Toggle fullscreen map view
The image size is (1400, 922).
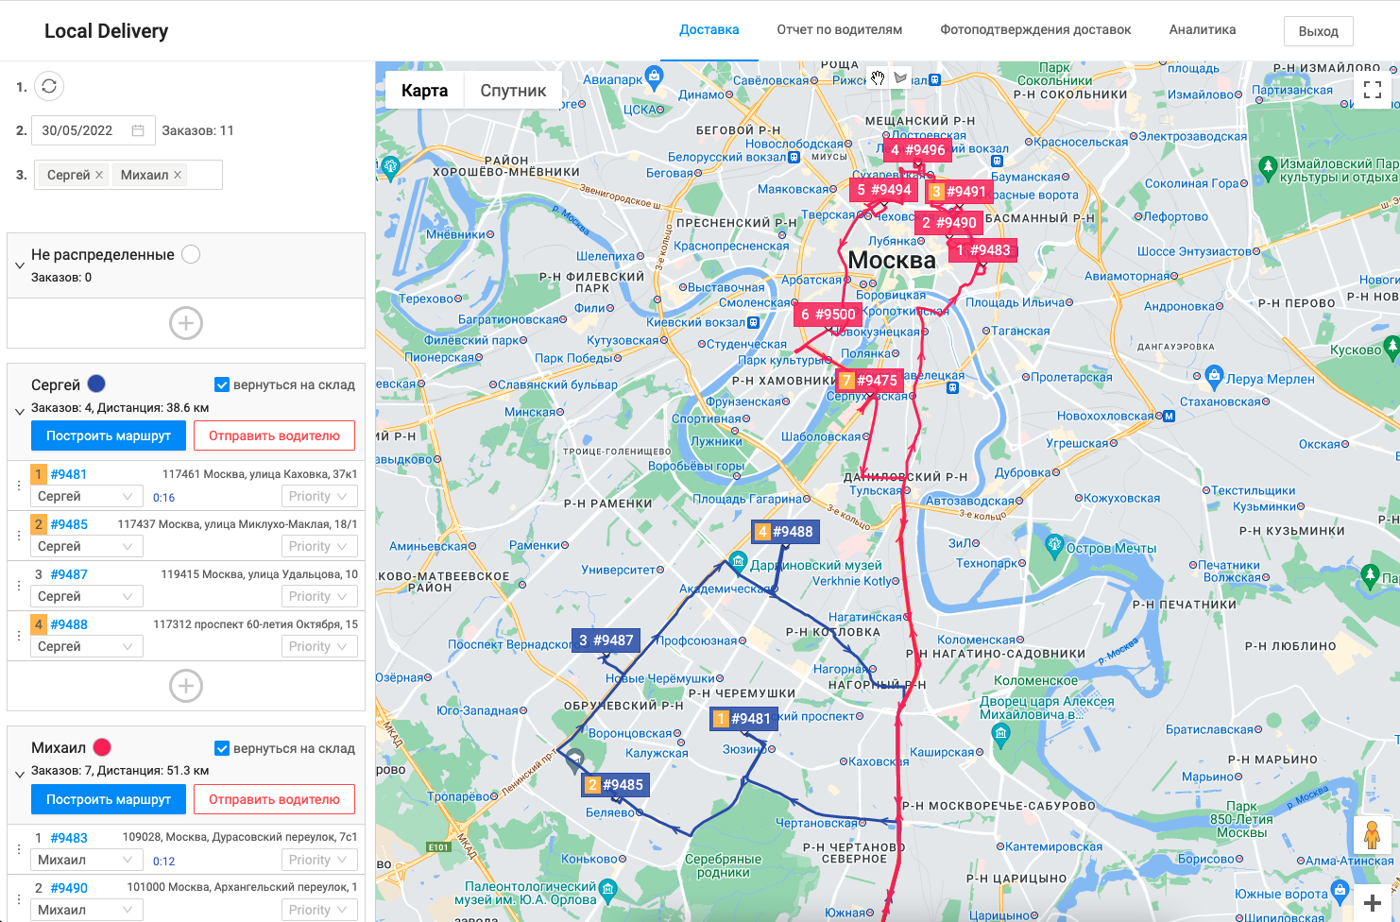(x=1373, y=90)
